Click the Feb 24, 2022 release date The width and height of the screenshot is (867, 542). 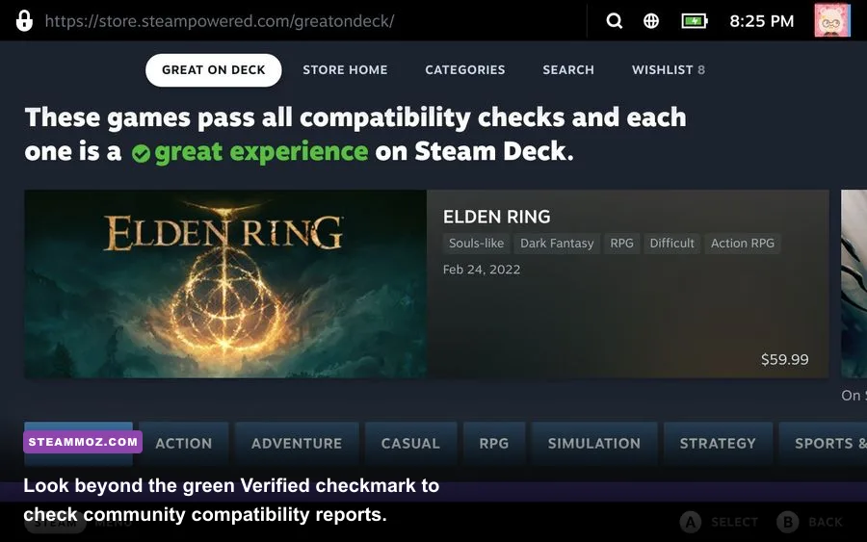coord(482,270)
